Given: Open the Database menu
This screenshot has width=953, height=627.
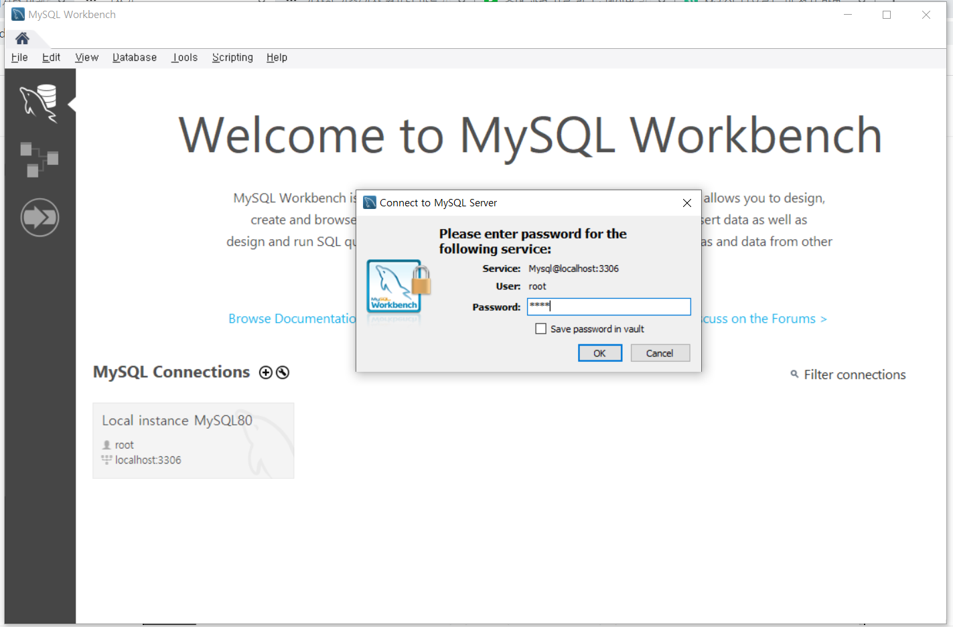Looking at the screenshot, I should [x=135, y=58].
